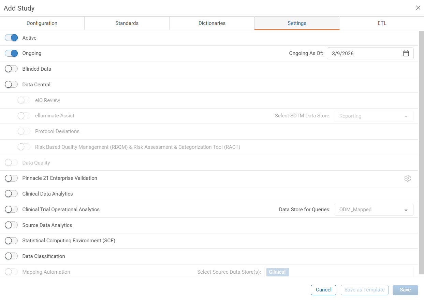Switch to the Standards tab

click(x=127, y=23)
